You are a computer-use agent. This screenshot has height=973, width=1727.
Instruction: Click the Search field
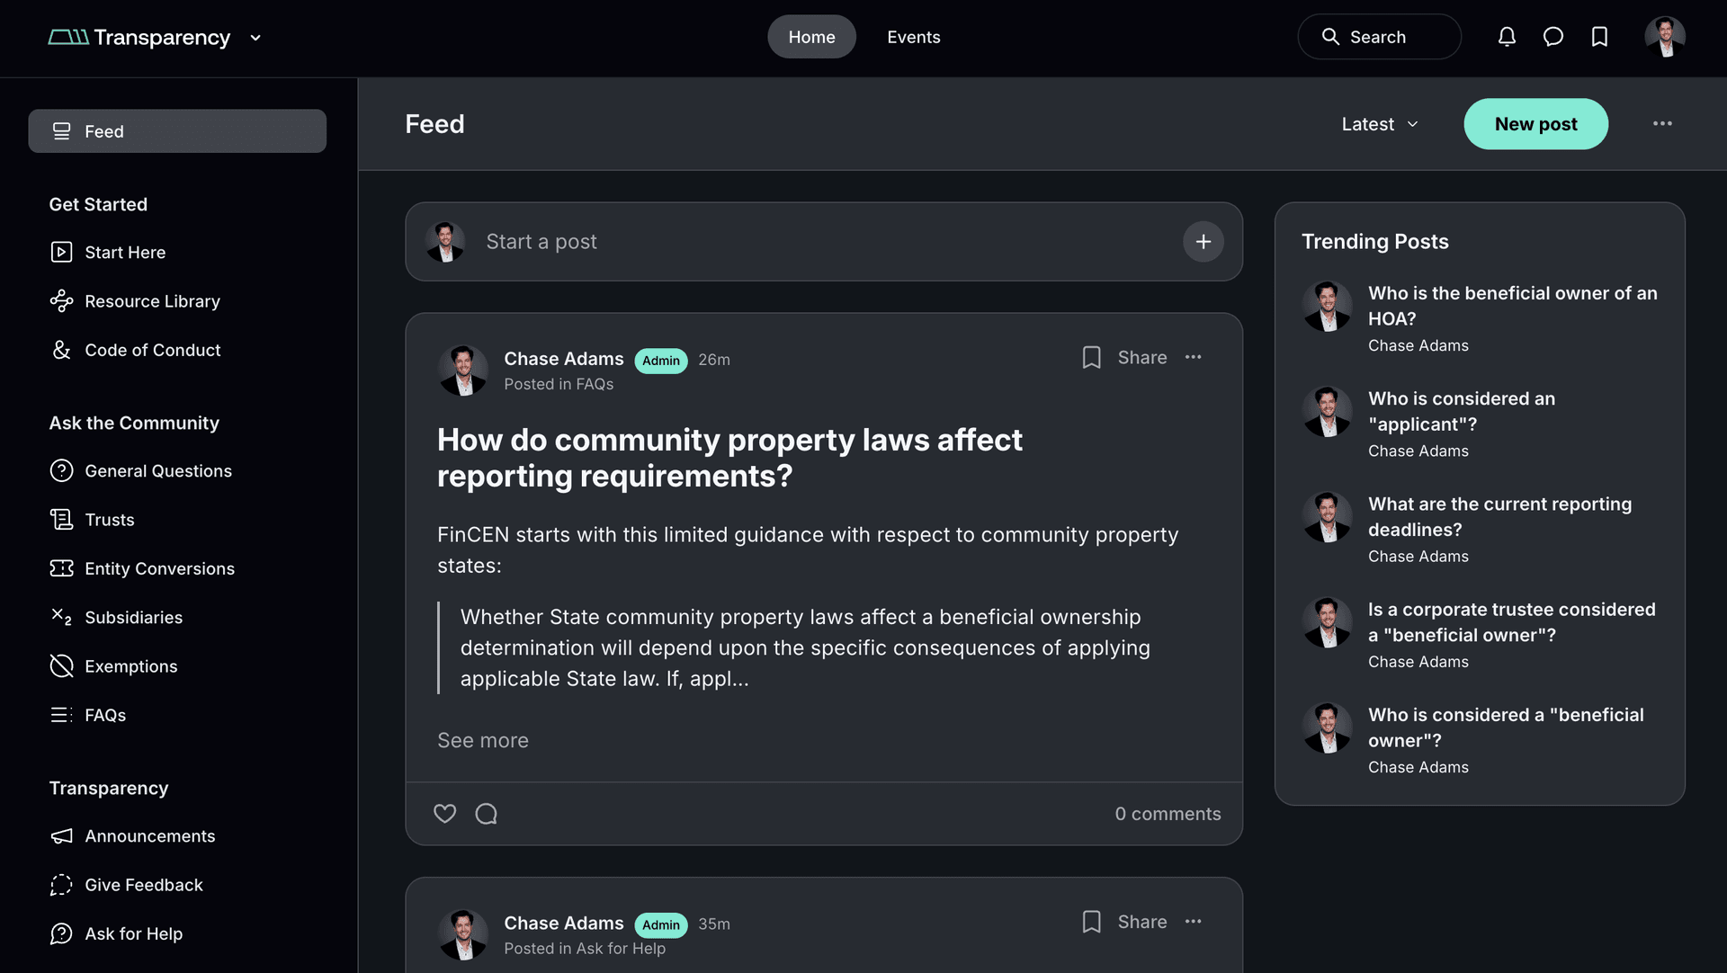tap(1379, 37)
